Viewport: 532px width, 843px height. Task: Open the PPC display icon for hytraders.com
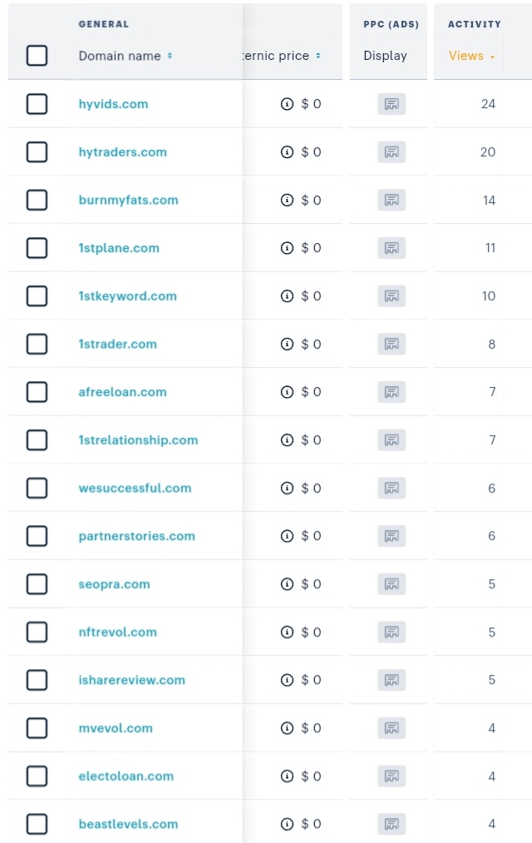click(392, 152)
